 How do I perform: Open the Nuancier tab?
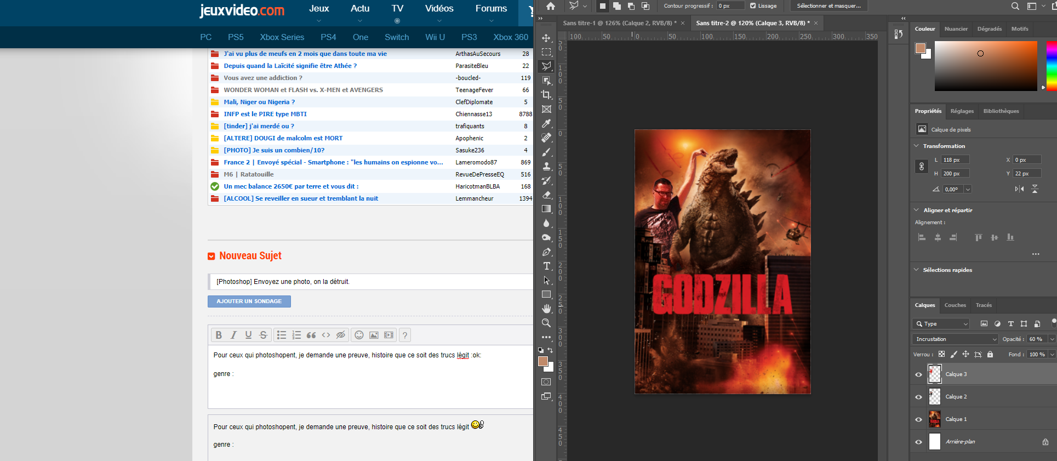click(956, 29)
